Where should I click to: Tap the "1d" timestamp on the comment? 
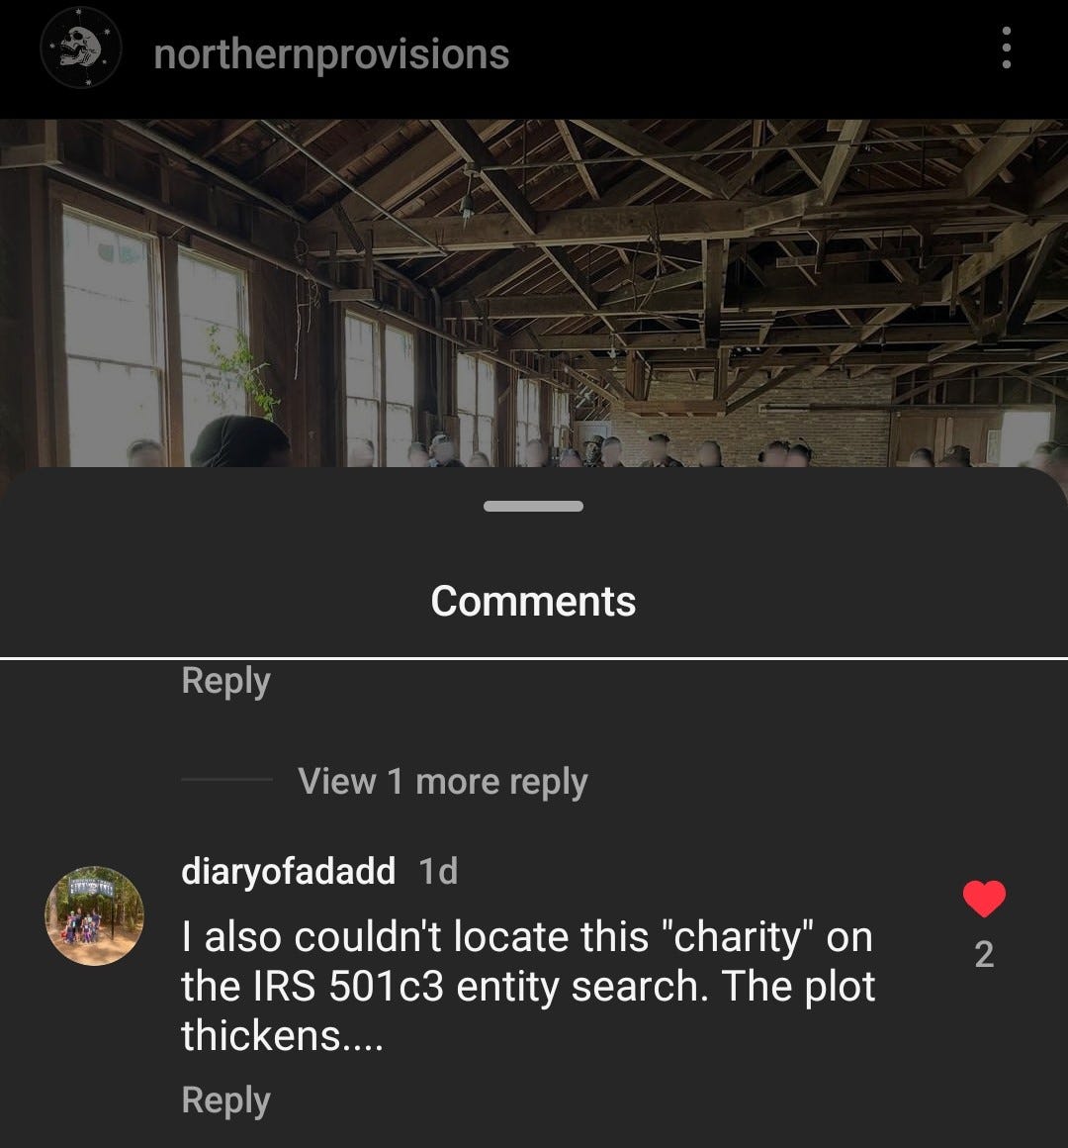click(438, 871)
